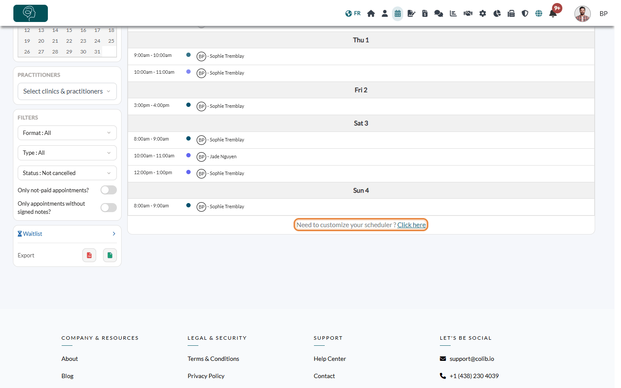Open Select clinics & practitioners dropdown
Viewport: 621px width, 388px height.
67,91
